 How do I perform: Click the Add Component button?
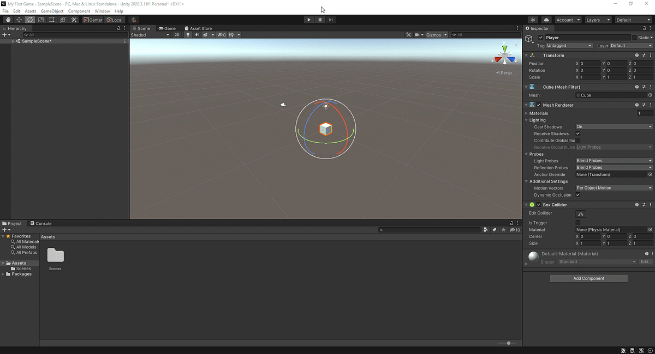(588, 278)
